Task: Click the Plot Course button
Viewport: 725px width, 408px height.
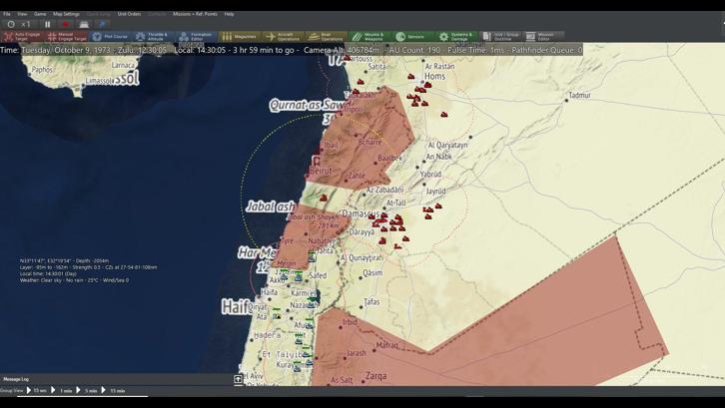Action: click(110, 37)
